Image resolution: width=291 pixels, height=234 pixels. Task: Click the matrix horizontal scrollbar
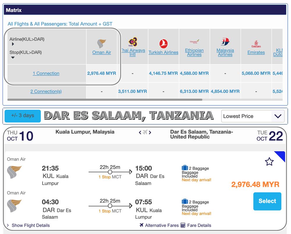(x=105, y=100)
